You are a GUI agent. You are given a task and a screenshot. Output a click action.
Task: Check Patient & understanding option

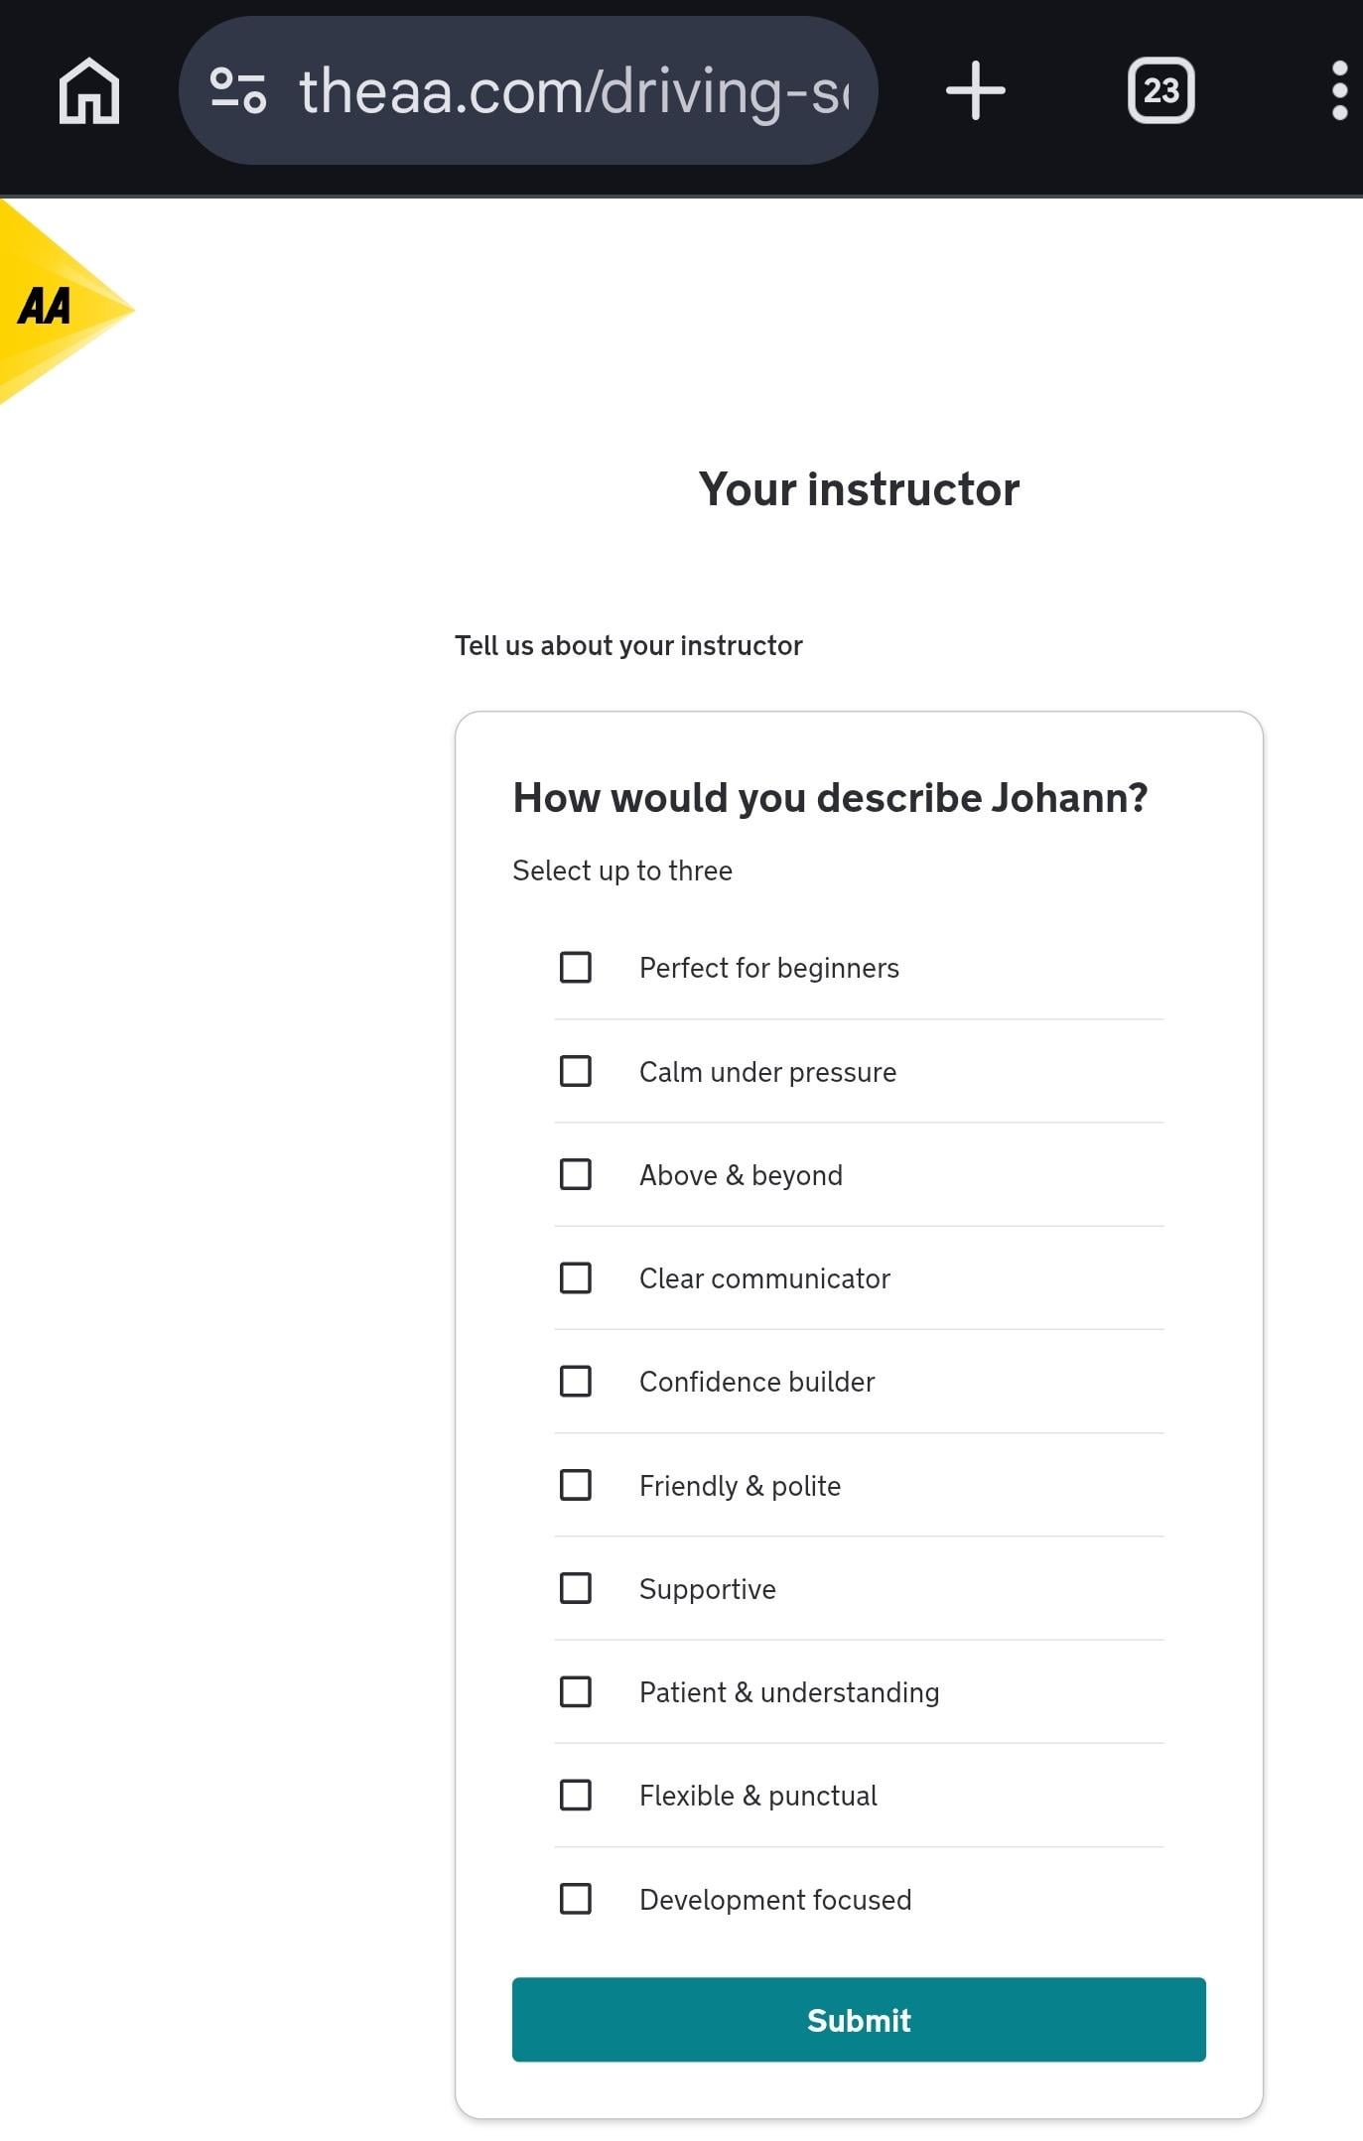click(576, 1691)
